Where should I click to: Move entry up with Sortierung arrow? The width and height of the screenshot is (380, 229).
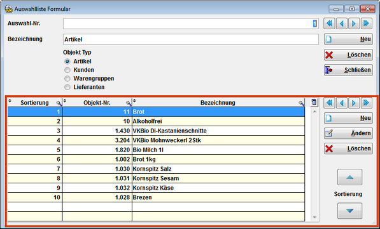click(x=349, y=177)
